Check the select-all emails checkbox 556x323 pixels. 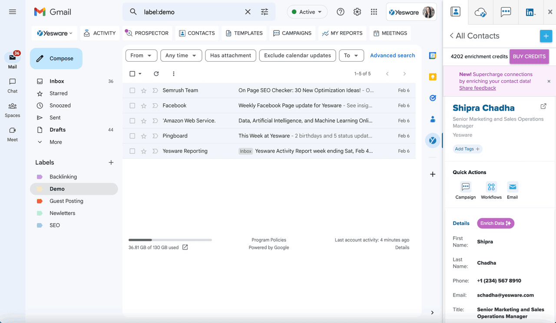pos(132,74)
